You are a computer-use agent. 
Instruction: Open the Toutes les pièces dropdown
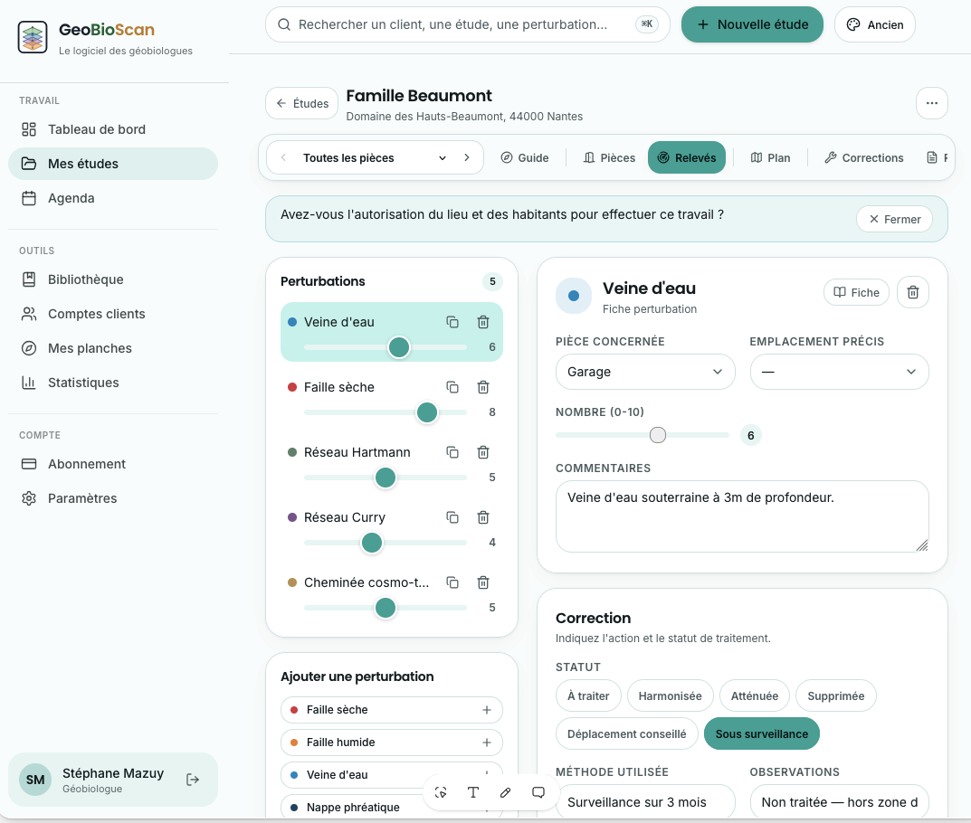375,157
